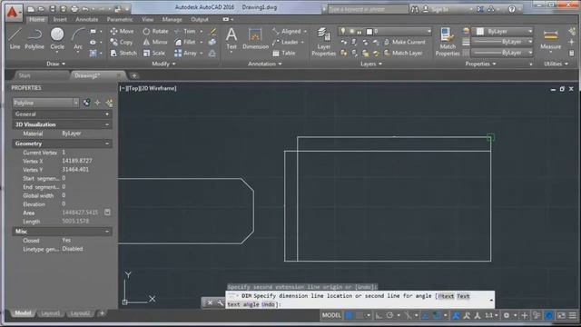Toggle ortho mode in status bar
Screen dimensions: 581x327
pyautogui.click(x=379, y=315)
